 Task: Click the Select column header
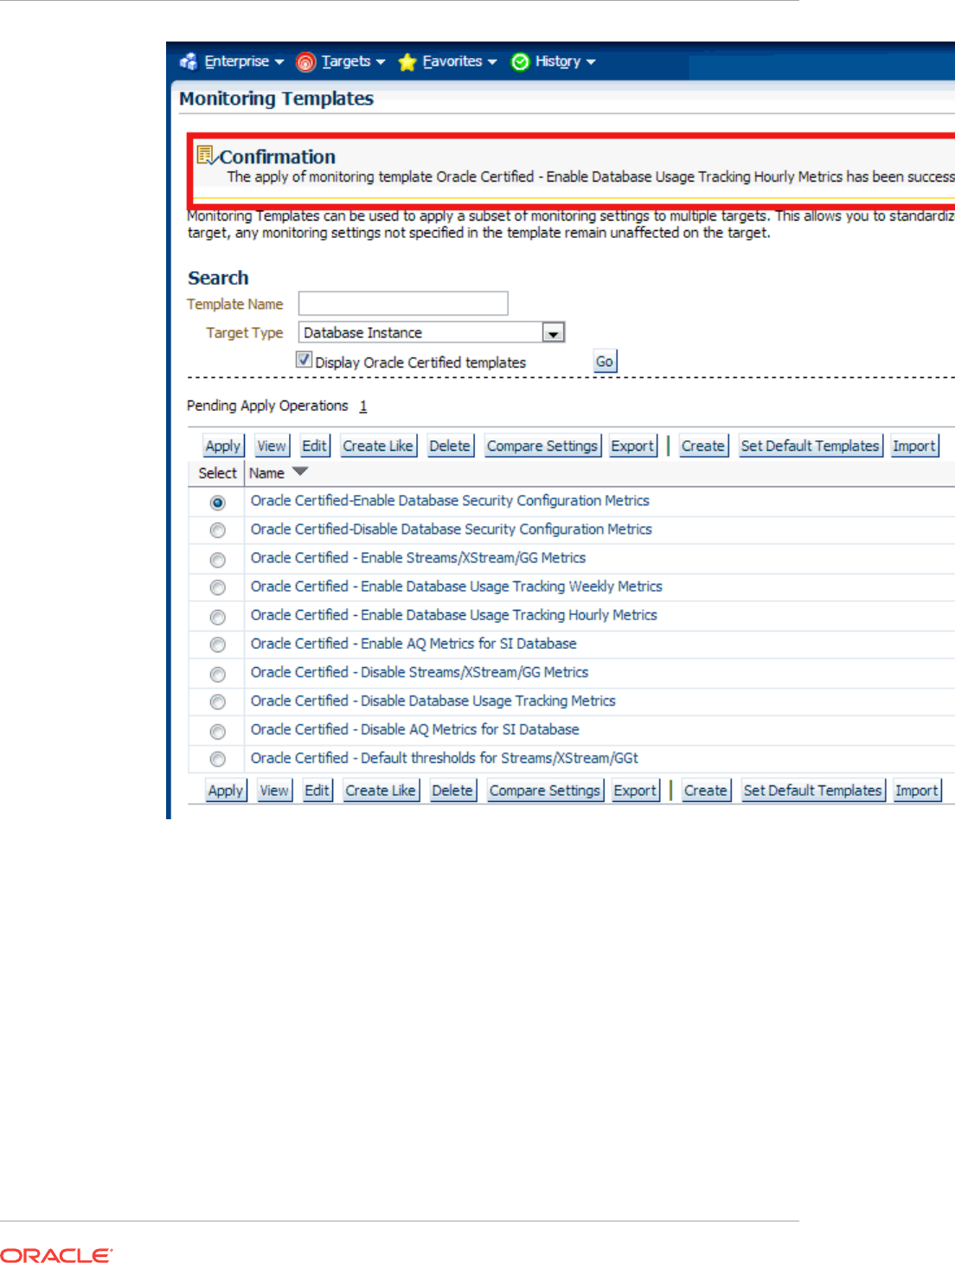[x=217, y=473]
